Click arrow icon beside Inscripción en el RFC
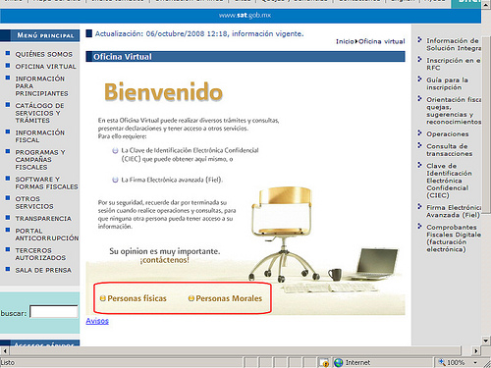The image size is (491, 368). click(x=419, y=59)
